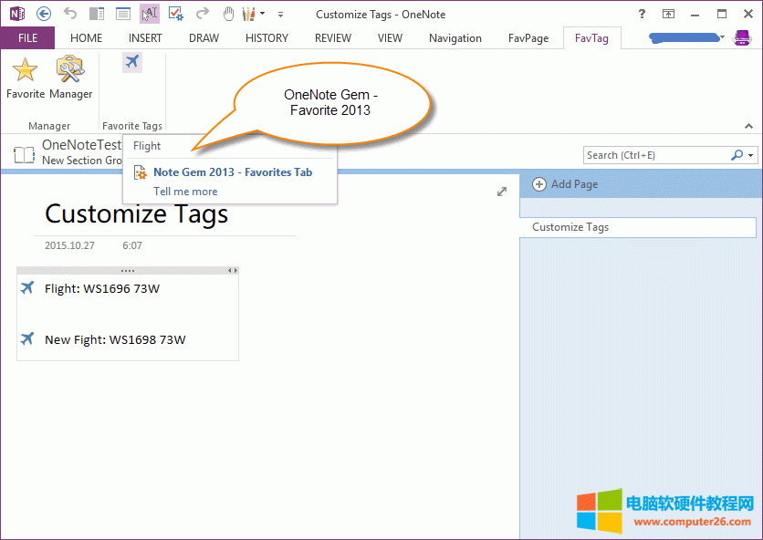Open the Favorite tags Manager
This screenshot has height=540, width=763.
click(x=70, y=75)
